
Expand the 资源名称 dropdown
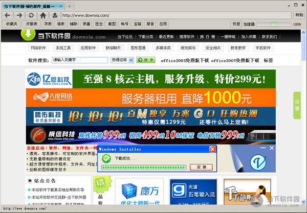[122, 60]
